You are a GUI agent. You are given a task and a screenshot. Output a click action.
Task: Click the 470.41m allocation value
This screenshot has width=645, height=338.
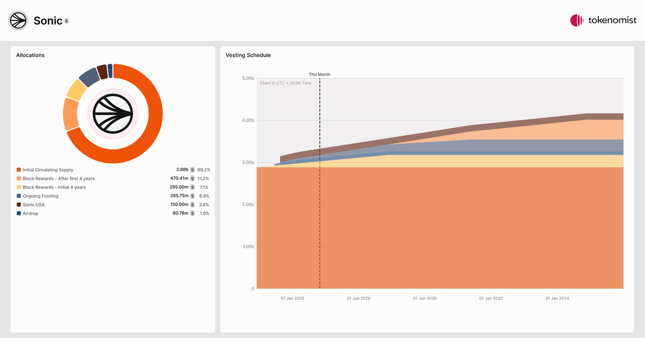pyautogui.click(x=180, y=178)
